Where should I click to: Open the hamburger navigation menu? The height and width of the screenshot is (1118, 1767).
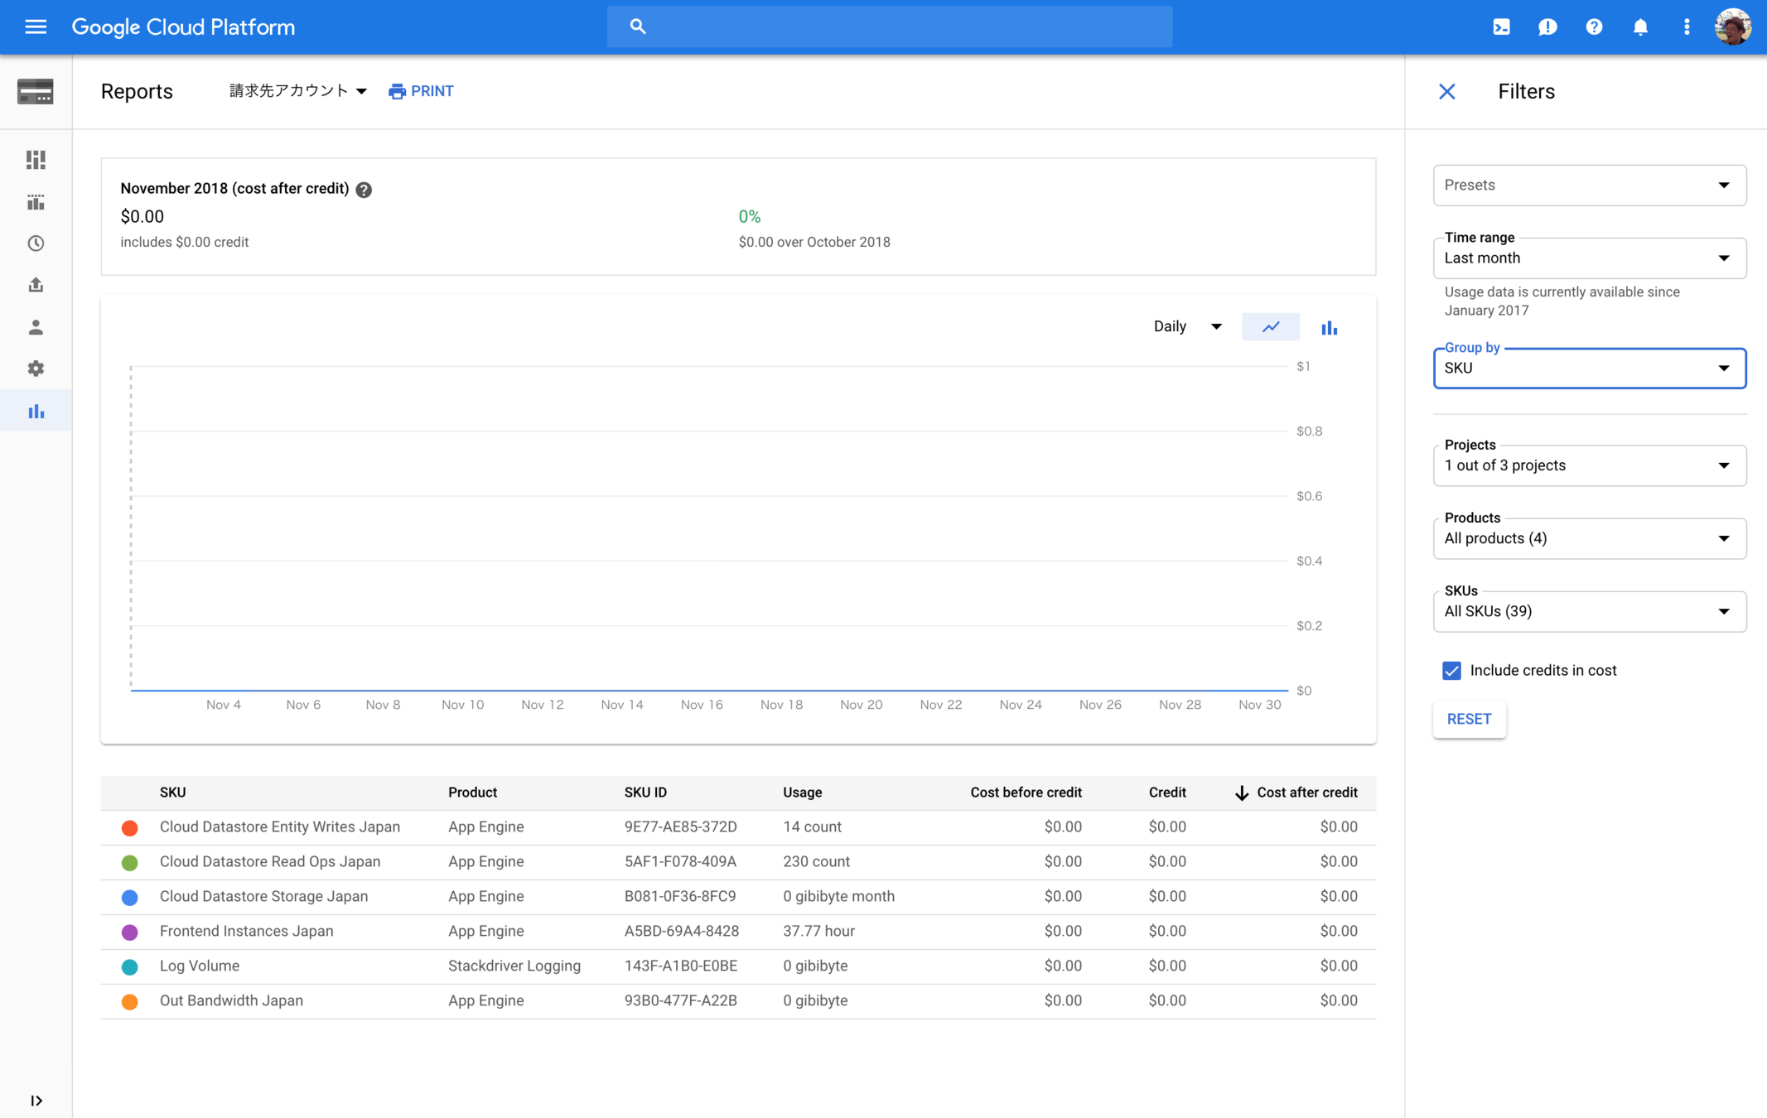pyautogui.click(x=36, y=27)
